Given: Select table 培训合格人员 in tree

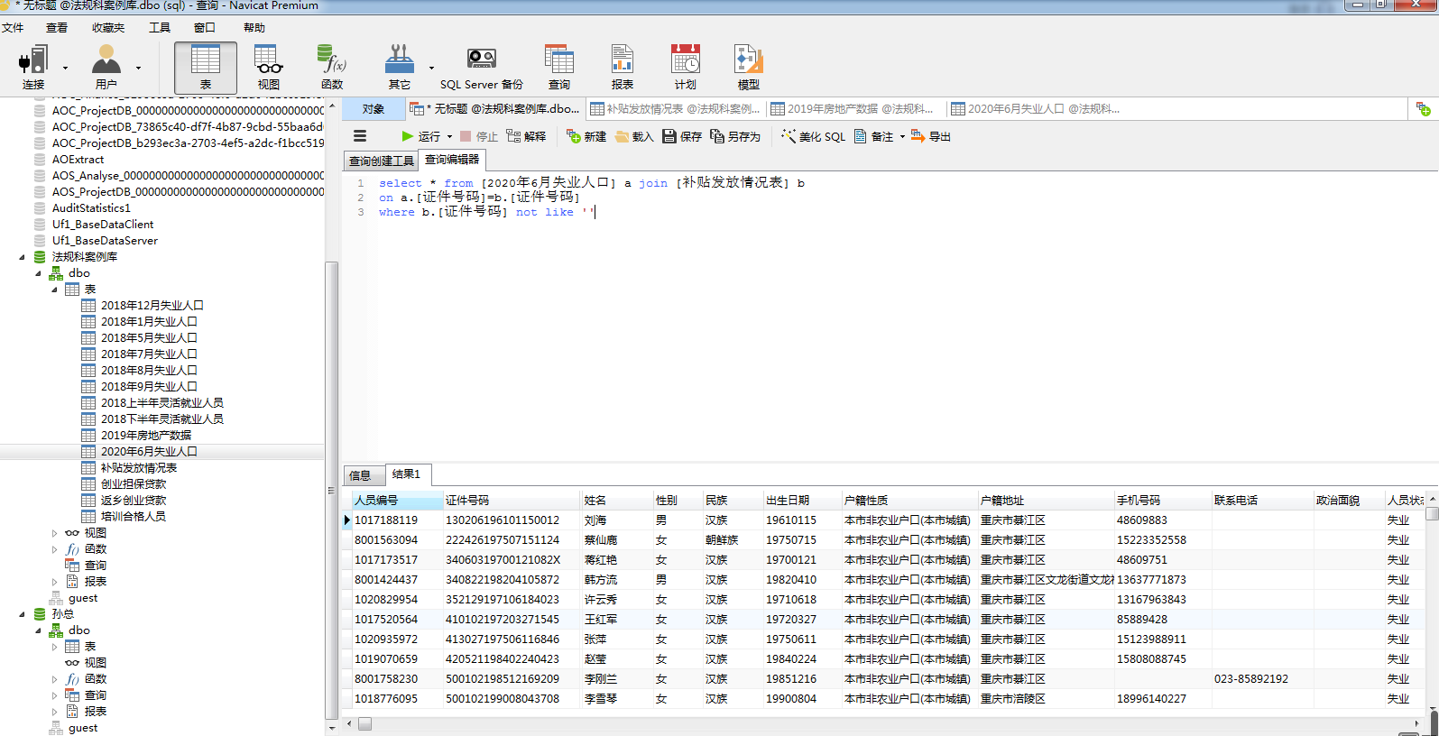Looking at the screenshot, I should [134, 517].
